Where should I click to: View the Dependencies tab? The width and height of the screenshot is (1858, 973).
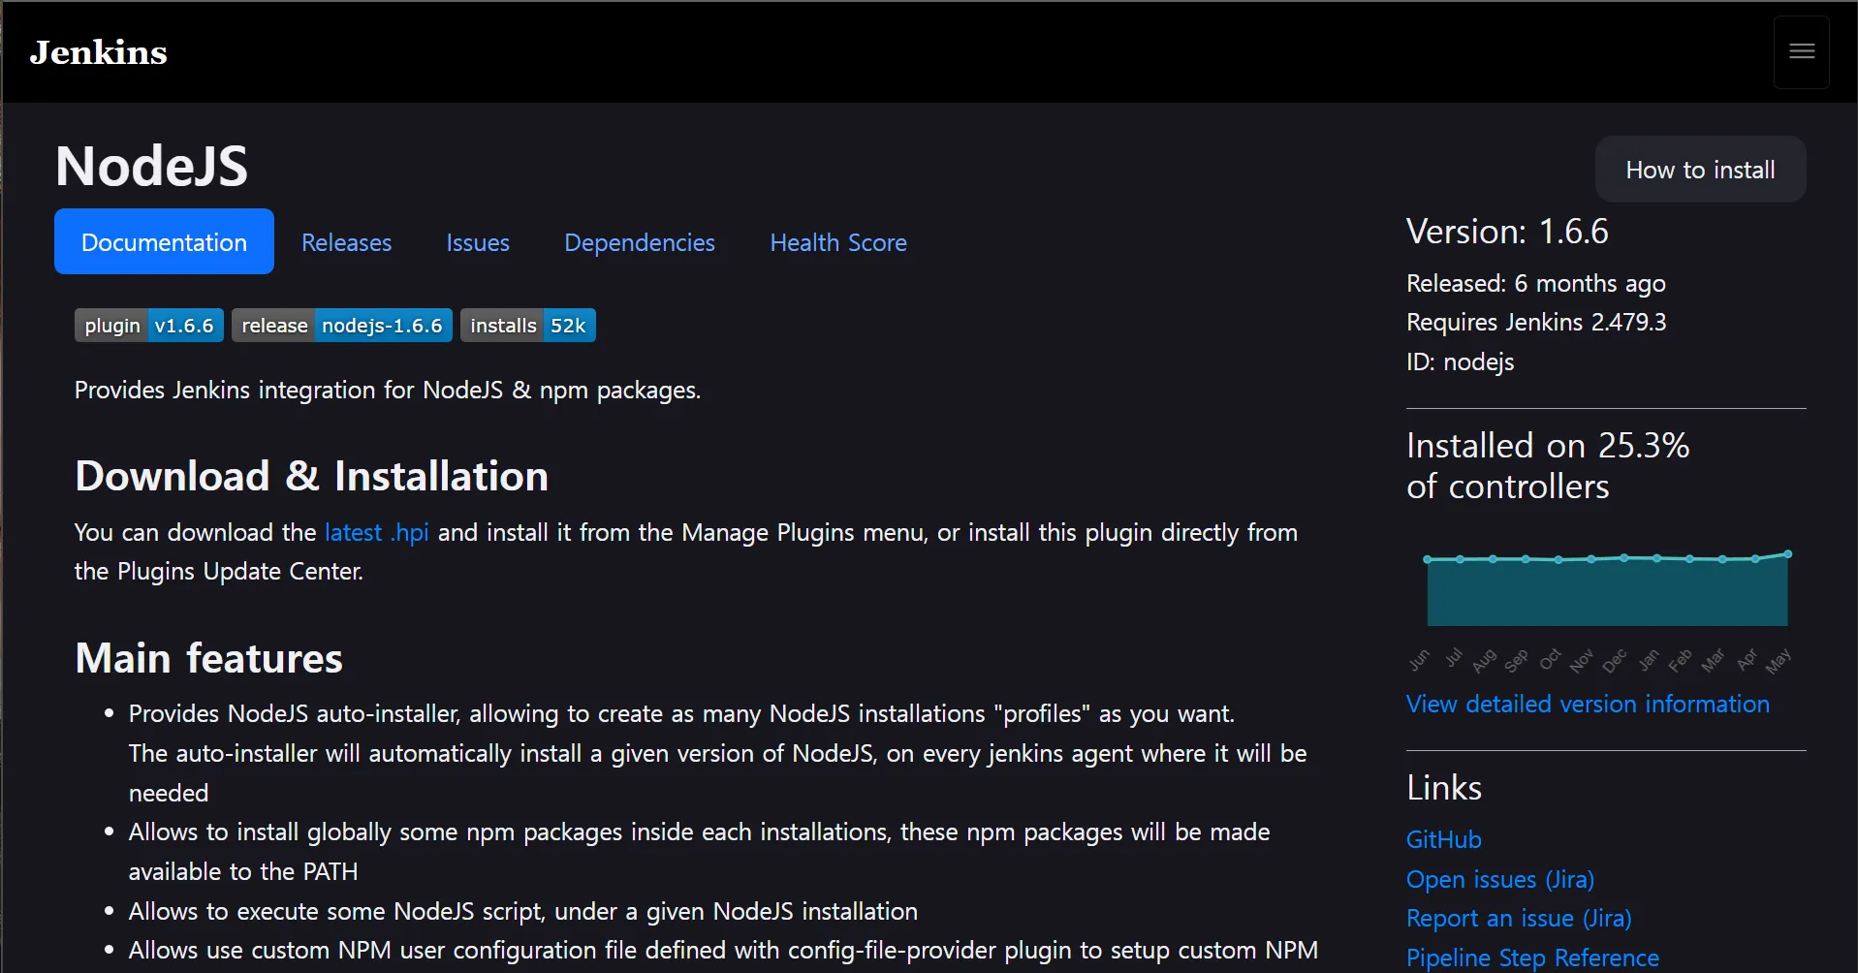(640, 242)
